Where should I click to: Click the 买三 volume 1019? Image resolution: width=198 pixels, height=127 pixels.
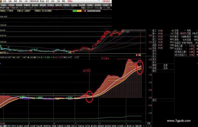(x=172, y=42)
